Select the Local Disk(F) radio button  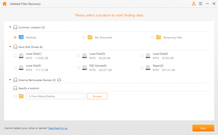tap(15, 68)
